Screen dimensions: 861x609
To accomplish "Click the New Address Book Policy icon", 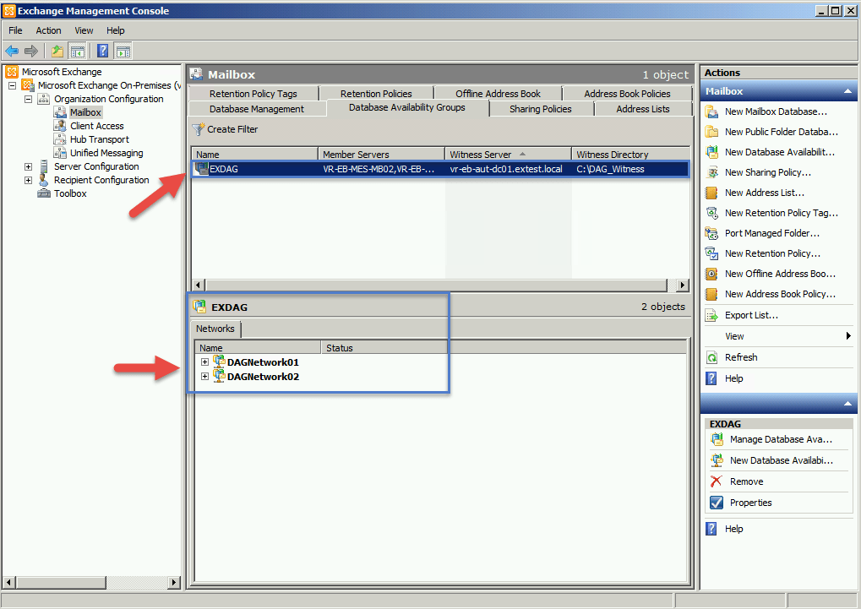I will coord(711,294).
